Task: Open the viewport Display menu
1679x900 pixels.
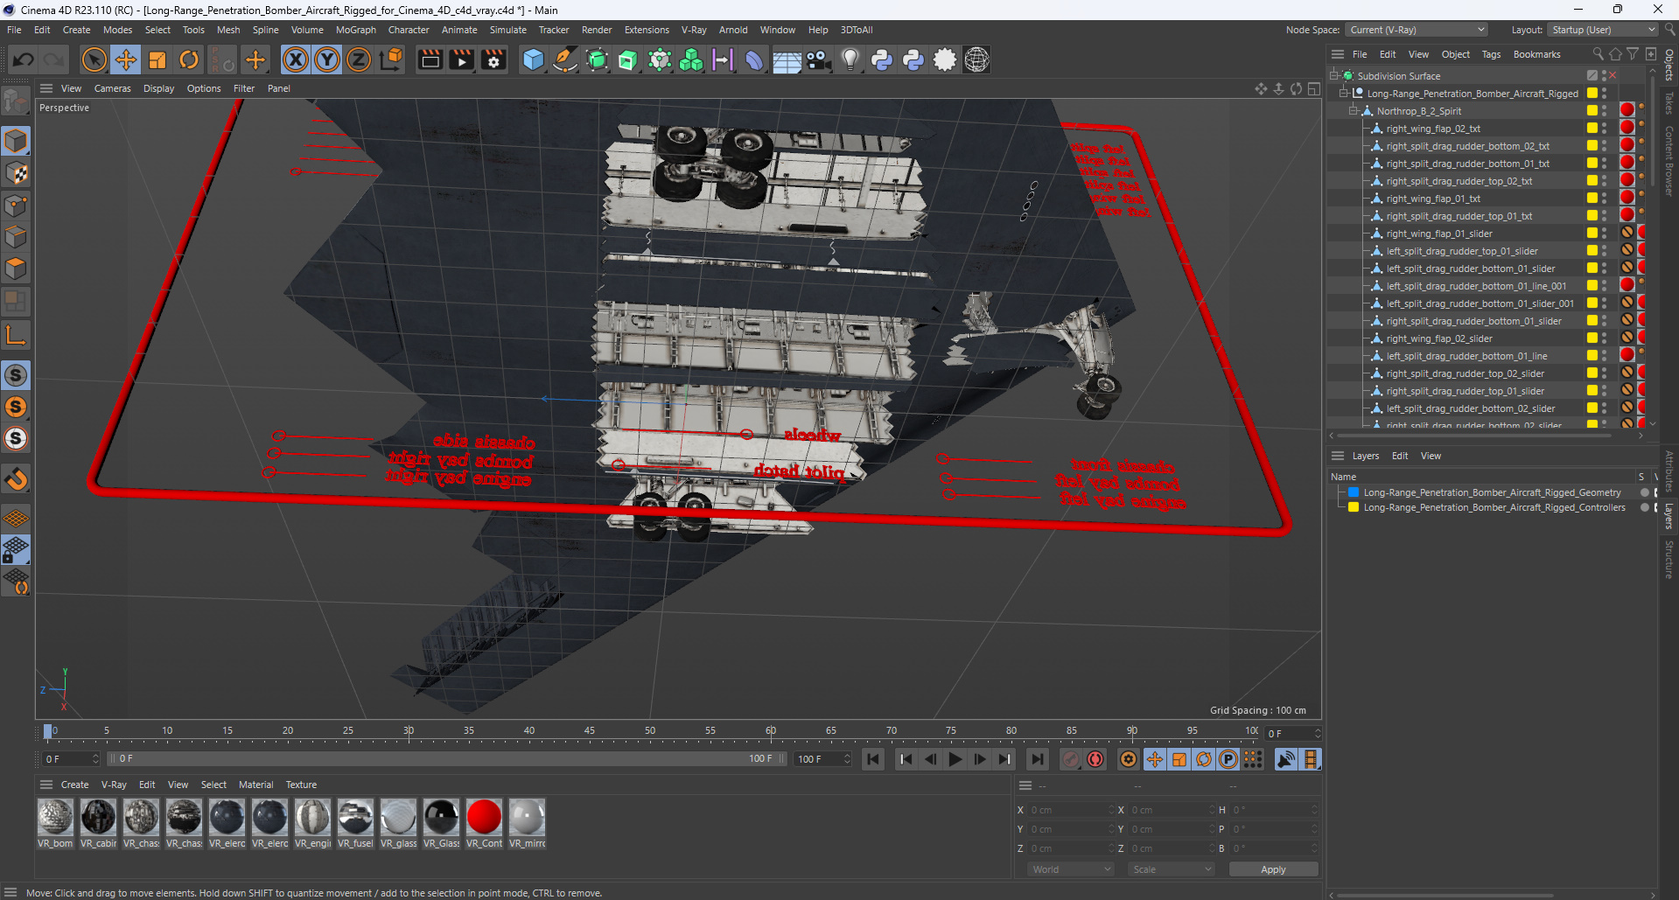Action: (158, 88)
